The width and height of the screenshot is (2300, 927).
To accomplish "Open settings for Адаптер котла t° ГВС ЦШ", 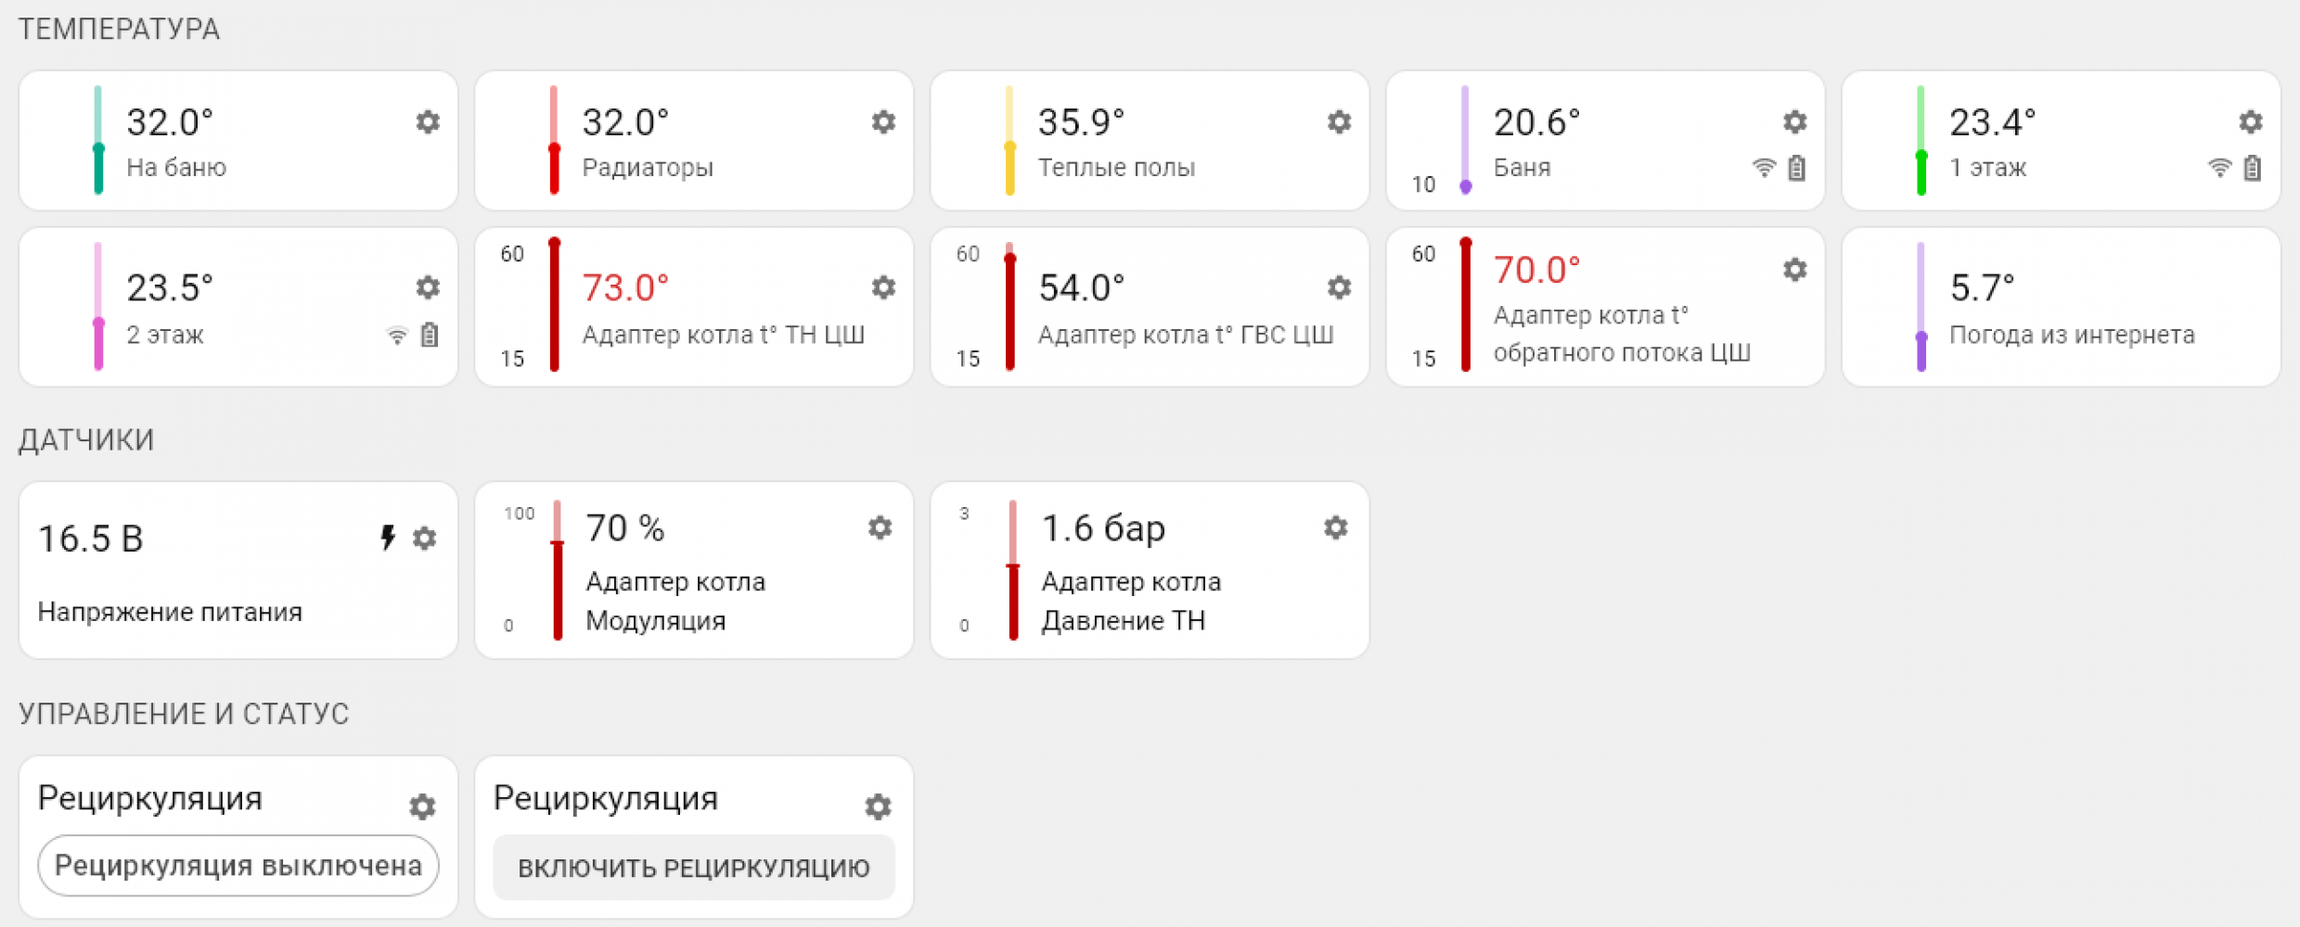I will click(1339, 288).
